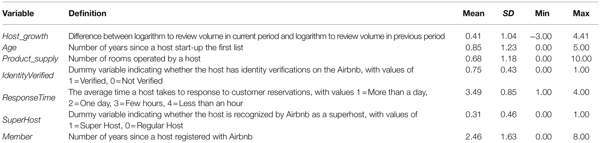Select the Host_growth variable name
The image size is (600, 143).
click(25, 36)
